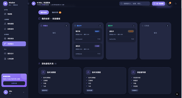Click the orange status badge on #a53c239c card
182x98 pixels.
[x=131, y=31]
